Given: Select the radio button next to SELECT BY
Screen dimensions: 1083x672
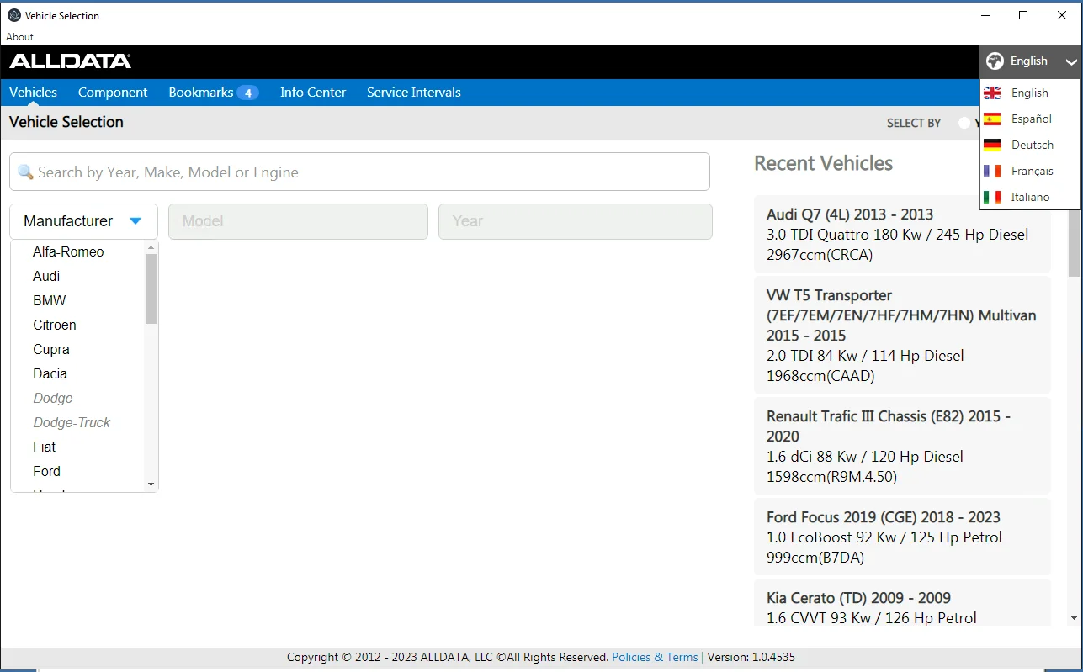Looking at the screenshot, I should point(964,123).
